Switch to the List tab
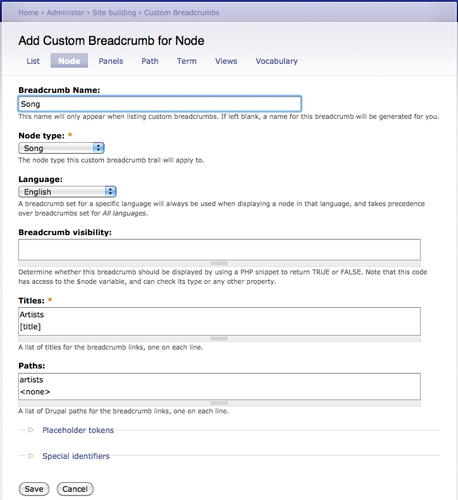This screenshot has width=458, height=500. tap(34, 61)
